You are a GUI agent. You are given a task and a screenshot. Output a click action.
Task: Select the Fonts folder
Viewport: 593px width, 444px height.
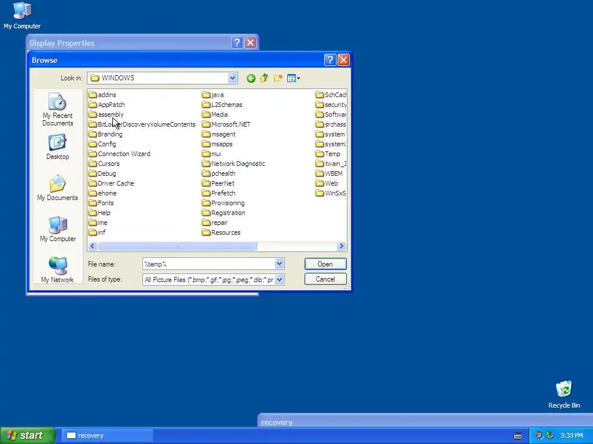[x=101, y=203]
